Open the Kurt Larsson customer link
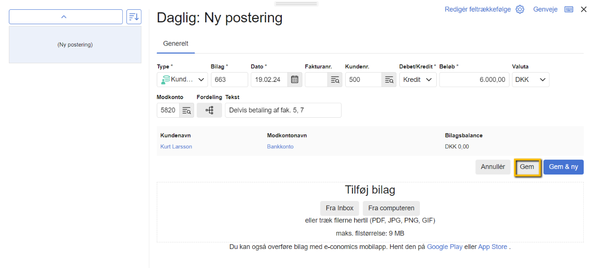The height and width of the screenshot is (268, 593). [x=176, y=146]
